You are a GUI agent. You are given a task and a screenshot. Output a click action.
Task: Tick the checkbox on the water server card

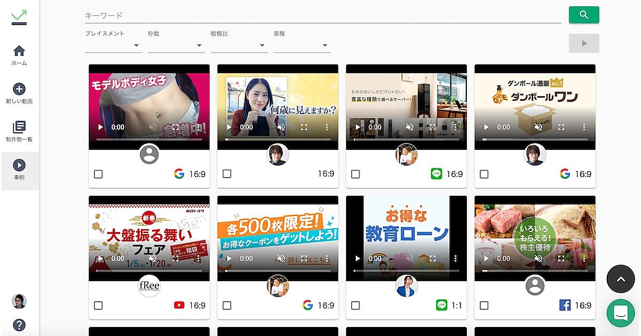(356, 174)
